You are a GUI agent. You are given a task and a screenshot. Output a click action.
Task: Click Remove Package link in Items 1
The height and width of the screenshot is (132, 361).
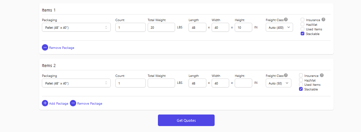click(x=62, y=48)
